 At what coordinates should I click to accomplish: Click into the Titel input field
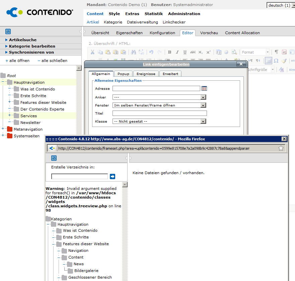pyautogui.click(x=159, y=113)
